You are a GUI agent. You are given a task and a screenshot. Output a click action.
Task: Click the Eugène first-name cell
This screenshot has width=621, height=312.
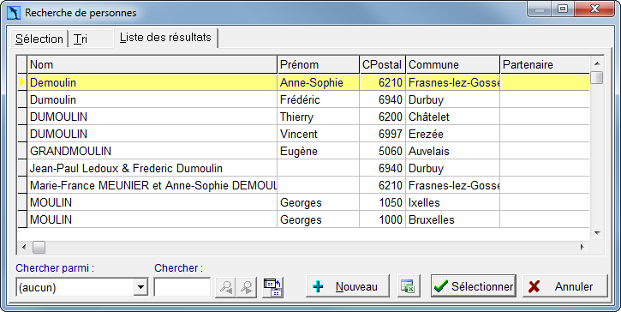click(x=318, y=151)
